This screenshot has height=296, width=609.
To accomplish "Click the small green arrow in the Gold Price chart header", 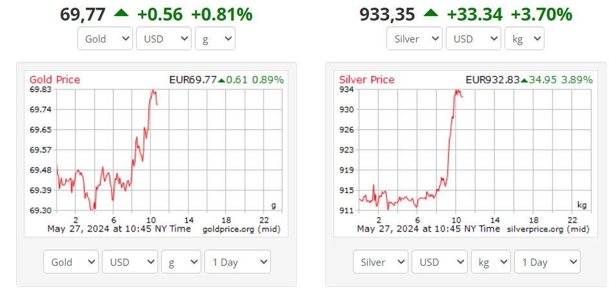I will (221, 80).
